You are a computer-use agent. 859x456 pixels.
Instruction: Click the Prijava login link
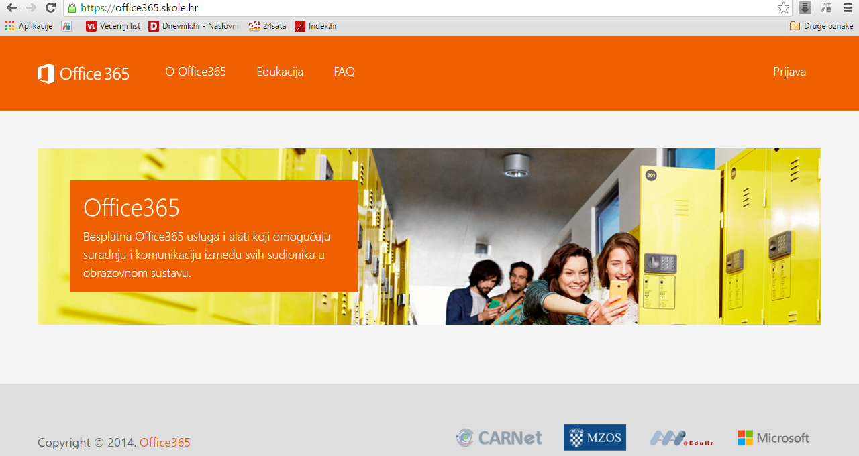click(x=789, y=72)
